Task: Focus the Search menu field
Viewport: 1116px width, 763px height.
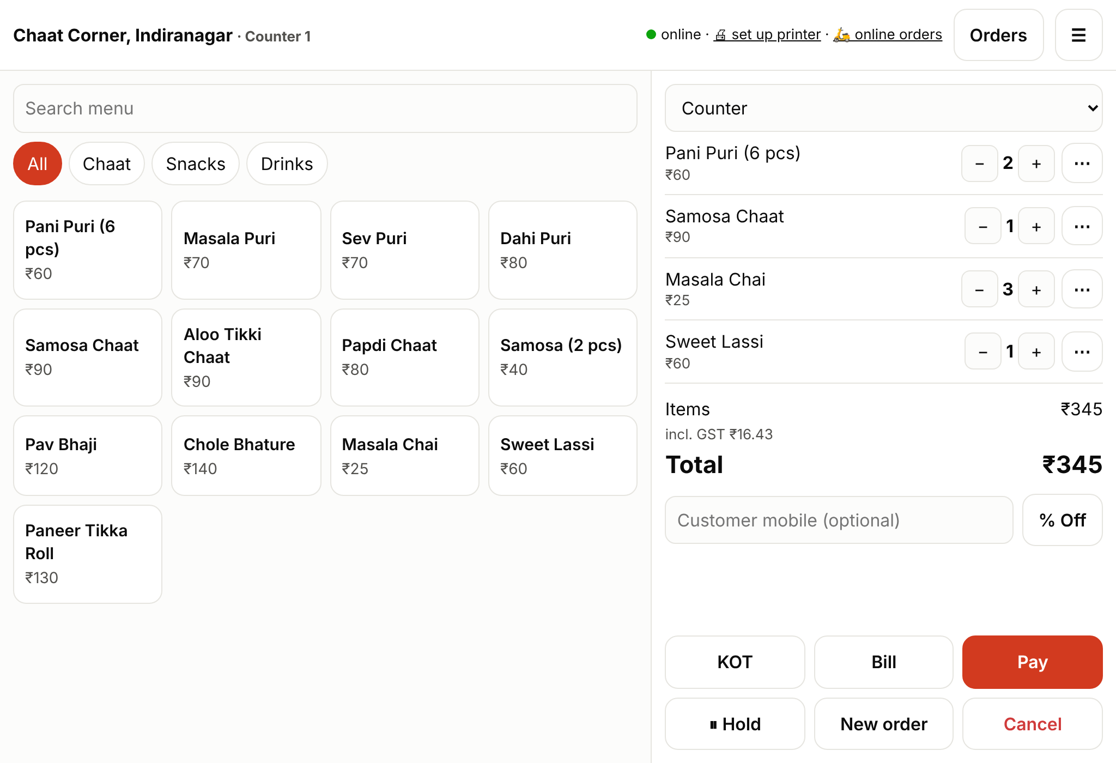Action: point(325,108)
